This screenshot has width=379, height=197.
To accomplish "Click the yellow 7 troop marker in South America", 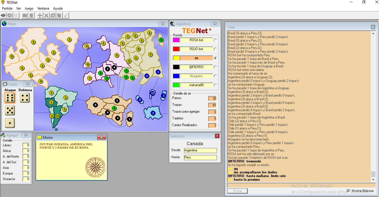I will pos(51,93).
